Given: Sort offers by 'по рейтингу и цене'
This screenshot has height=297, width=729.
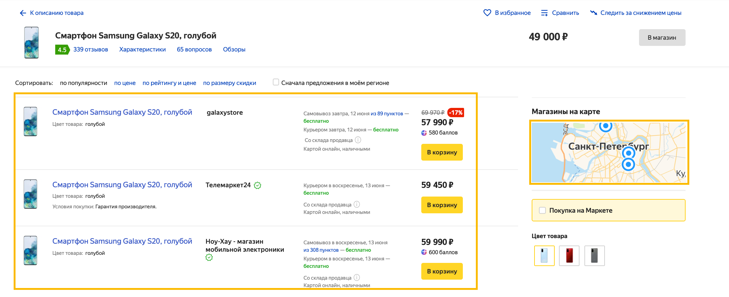Looking at the screenshot, I should [x=169, y=83].
